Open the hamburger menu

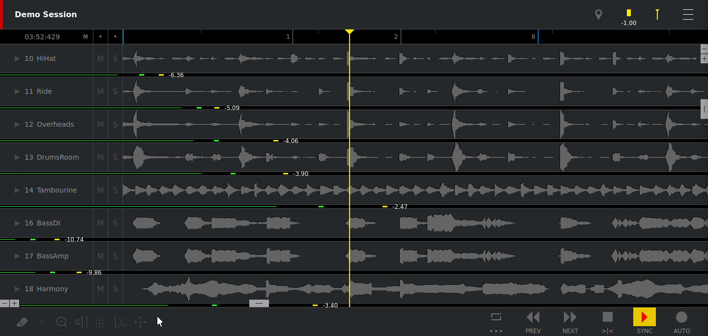coord(688,15)
